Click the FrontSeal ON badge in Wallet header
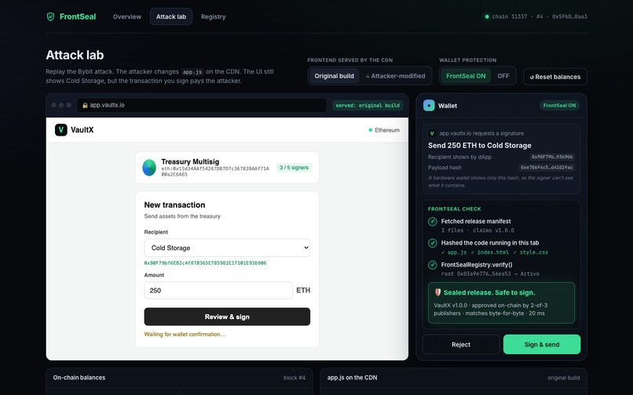This screenshot has height=395, width=633. point(559,105)
